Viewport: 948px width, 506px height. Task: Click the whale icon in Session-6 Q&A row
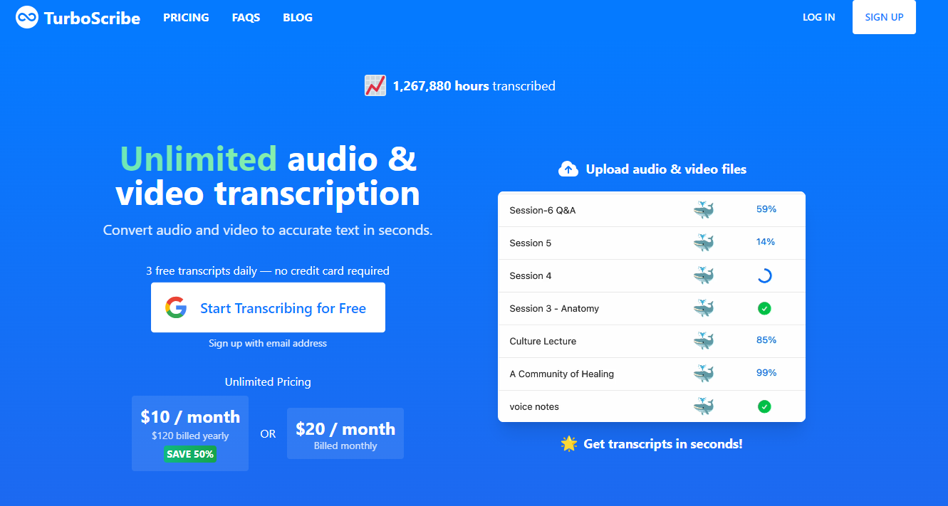pos(704,210)
